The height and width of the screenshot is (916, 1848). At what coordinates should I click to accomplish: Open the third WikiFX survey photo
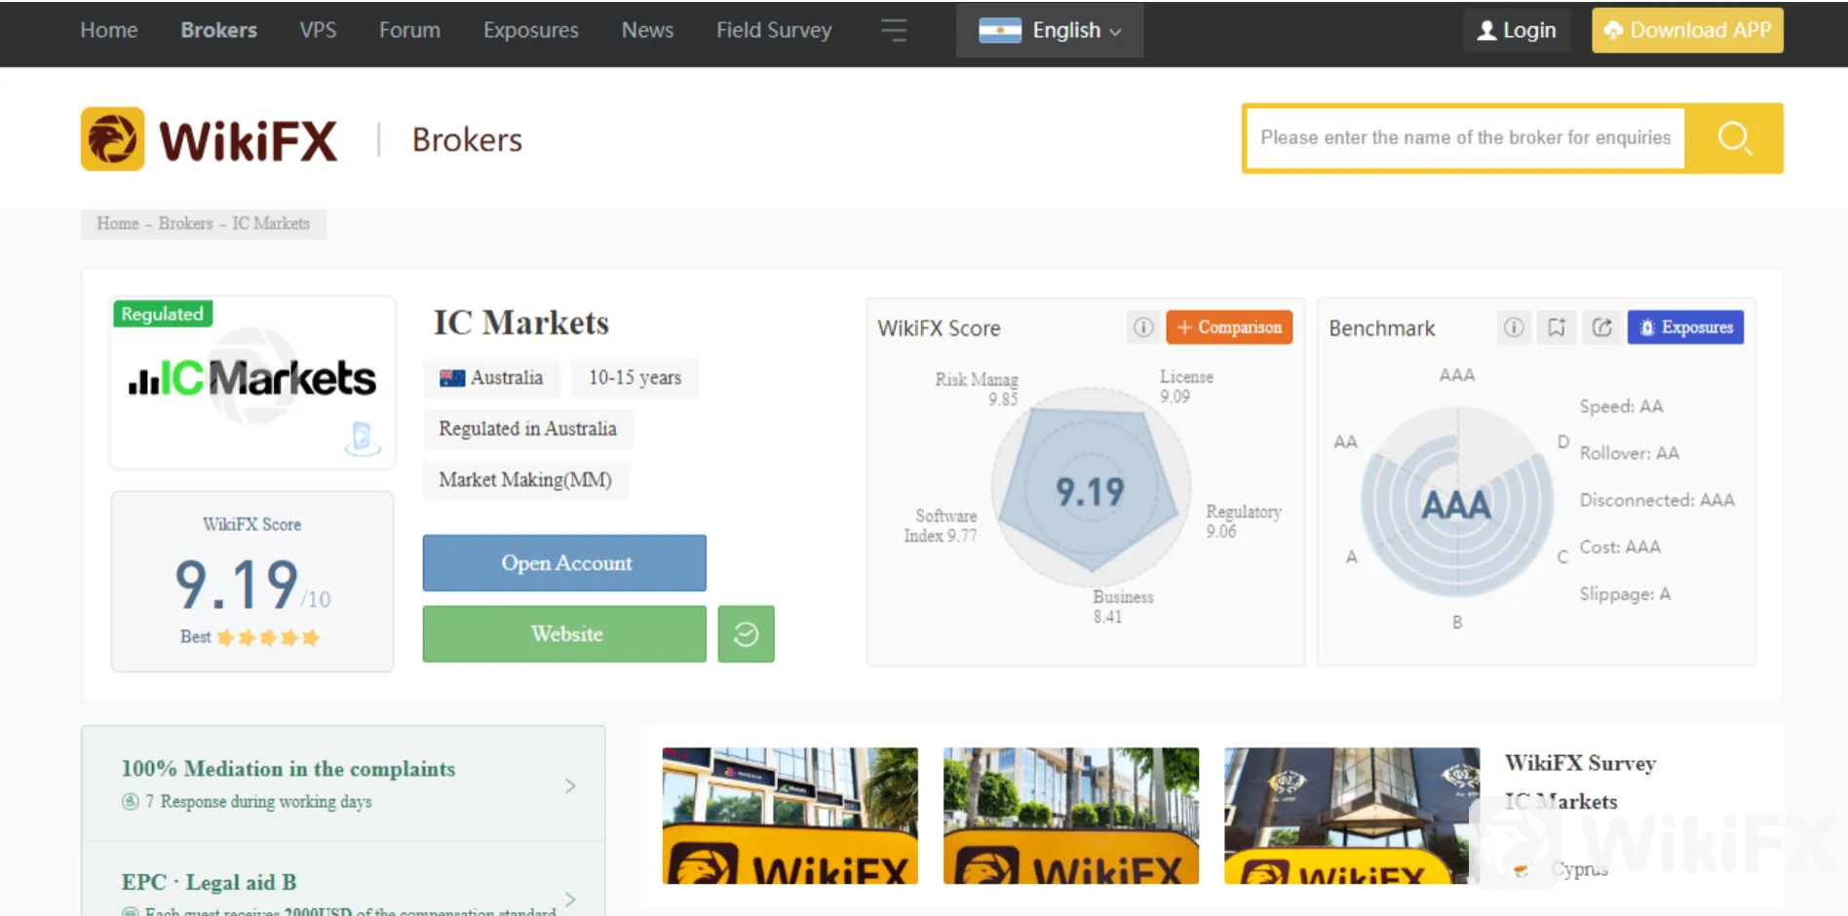tap(1352, 816)
